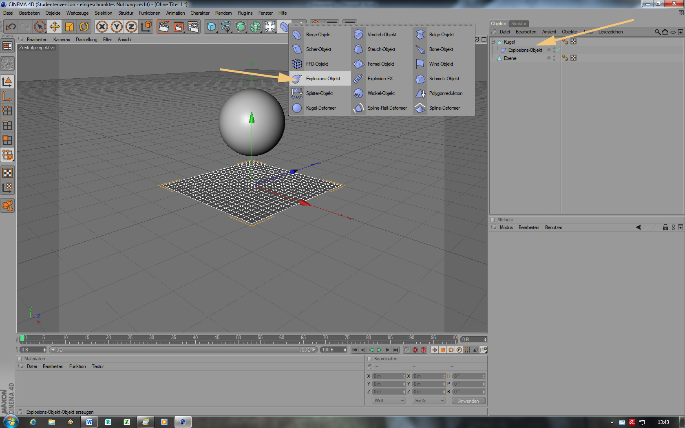Viewport: 685px width, 428px height.
Task: Jump to the start of the animation
Action: [355, 350]
